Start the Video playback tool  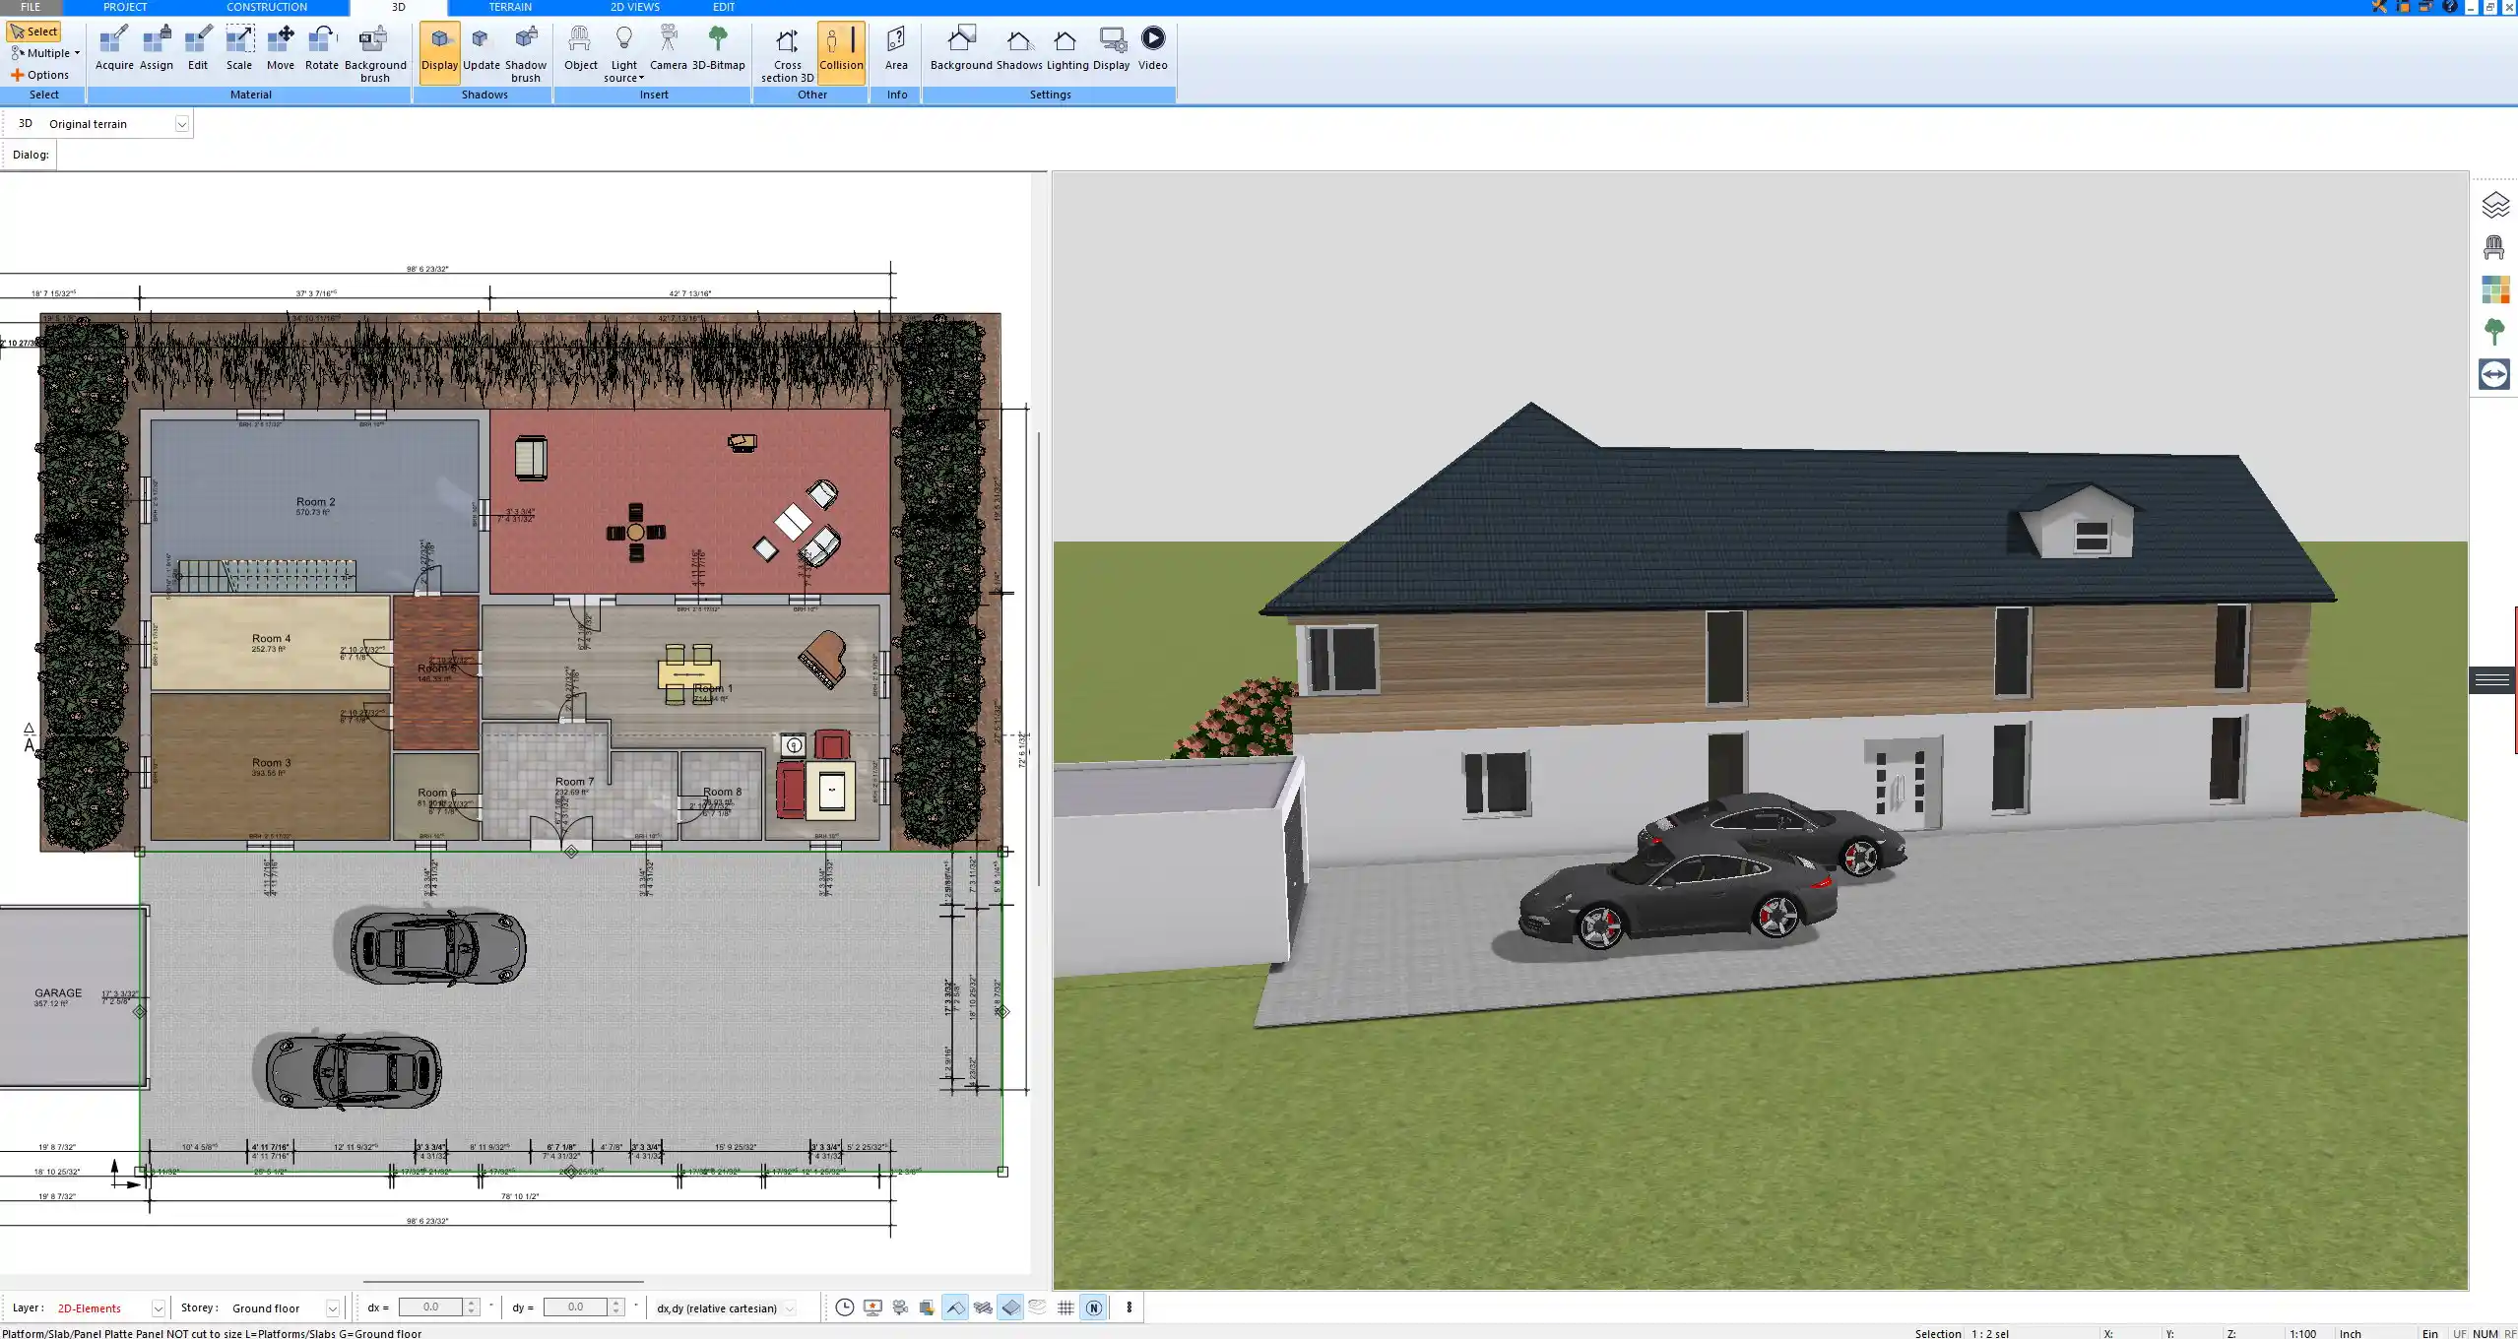tap(1153, 48)
